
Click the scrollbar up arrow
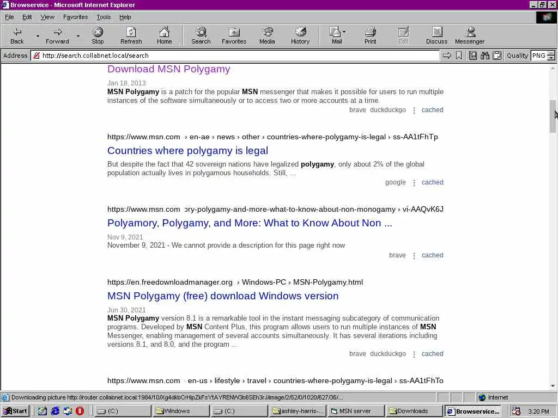(553, 67)
